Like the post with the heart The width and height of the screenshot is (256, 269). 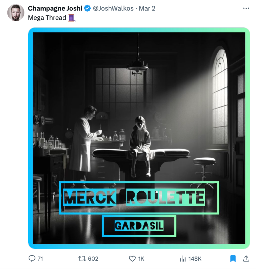click(132, 258)
